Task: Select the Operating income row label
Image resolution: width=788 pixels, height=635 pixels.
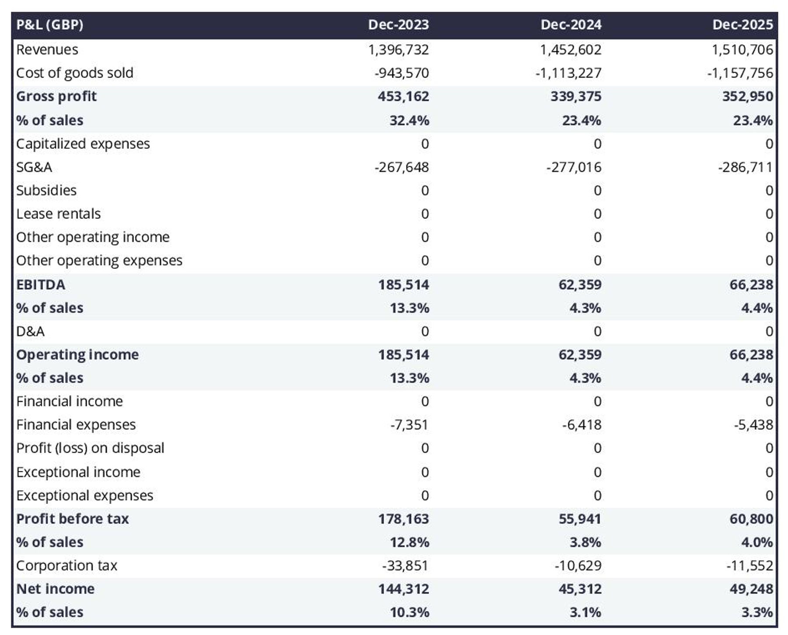Action: pos(77,354)
